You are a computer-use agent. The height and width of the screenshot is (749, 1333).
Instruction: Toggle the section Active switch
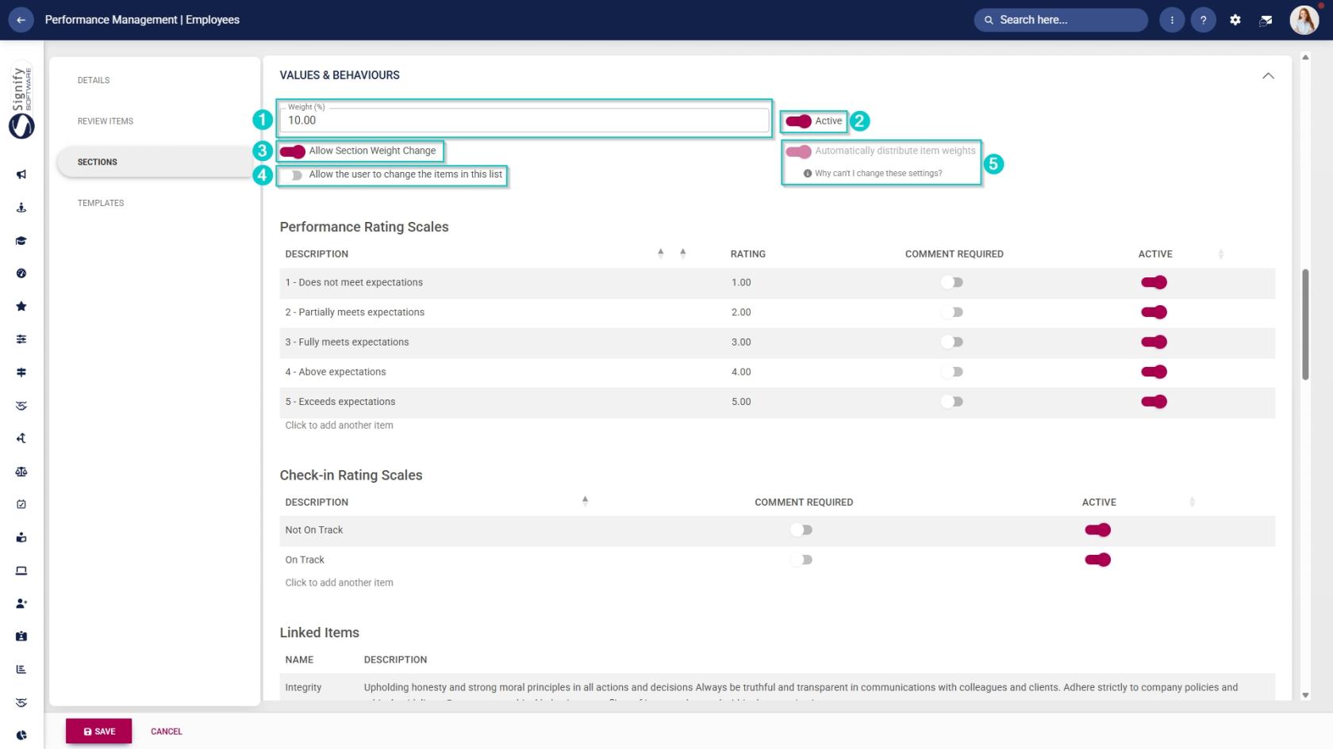(798, 121)
